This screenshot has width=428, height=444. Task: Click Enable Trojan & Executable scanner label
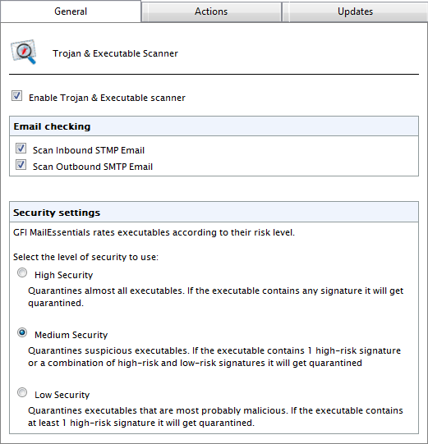point(107,98)
